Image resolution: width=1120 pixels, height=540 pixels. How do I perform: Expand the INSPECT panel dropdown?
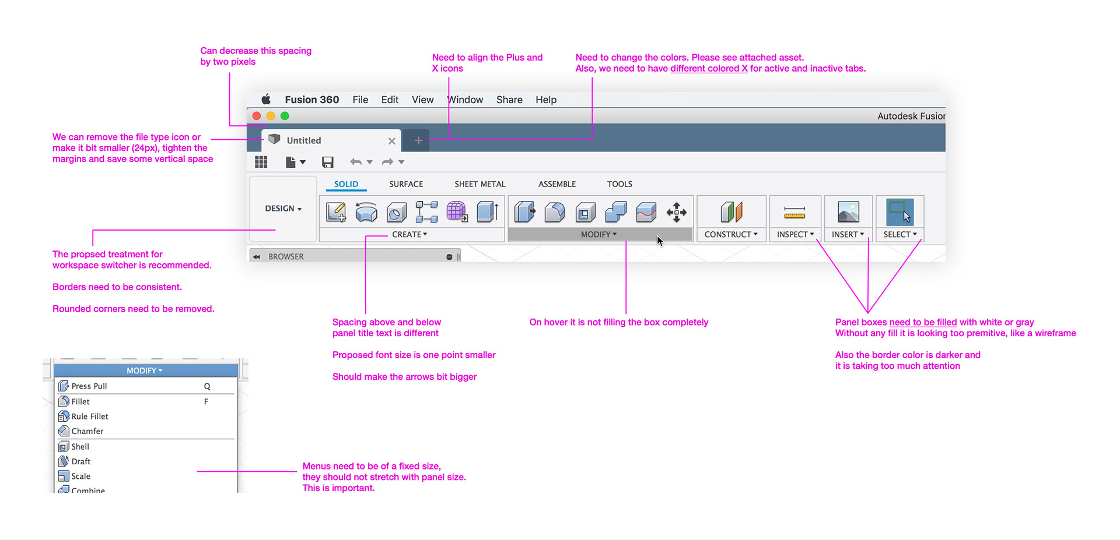click(795, 234)
